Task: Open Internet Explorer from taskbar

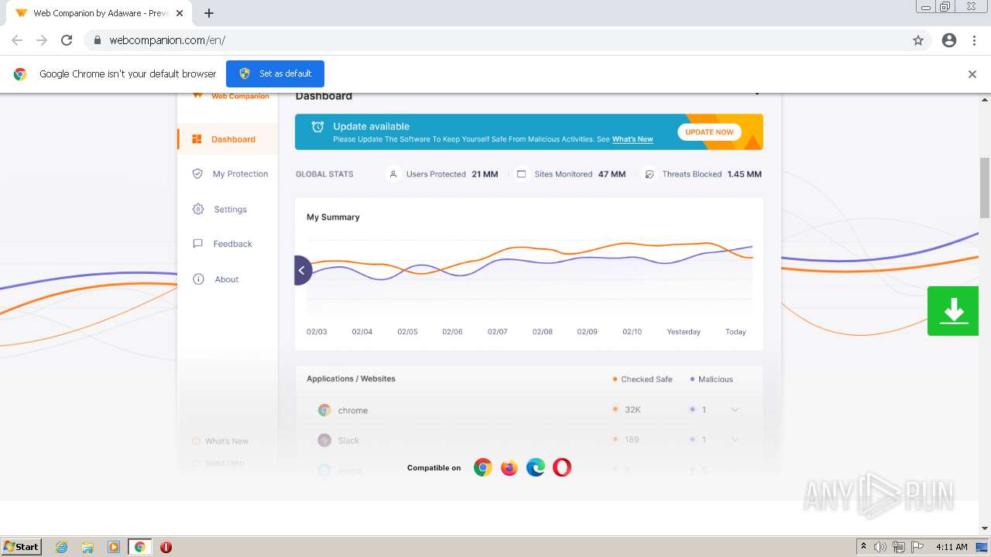Action: 62,547
